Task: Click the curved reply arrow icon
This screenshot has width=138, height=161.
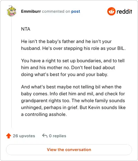Action: [x=45, y=136]
